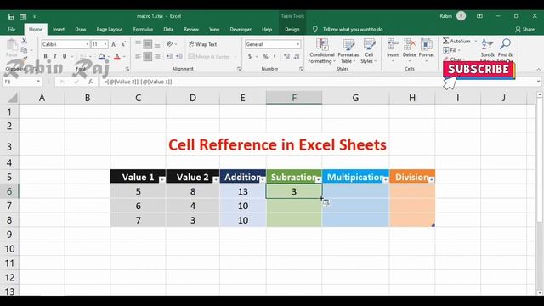Image resolution: width=544 pixels, height=306 pixels.
Task: Click Tell me what you want to do
Action: click(x=353, y=30)
